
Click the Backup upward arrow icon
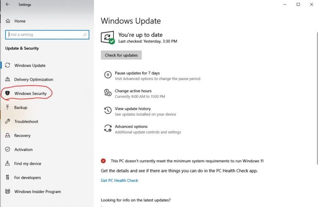click(x=7, y=107)
